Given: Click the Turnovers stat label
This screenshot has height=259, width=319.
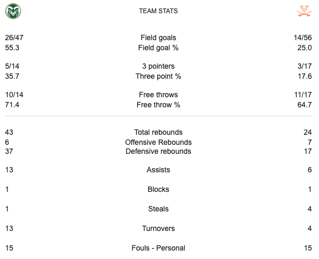Looking at the screenshot, I should pos(158,229).
